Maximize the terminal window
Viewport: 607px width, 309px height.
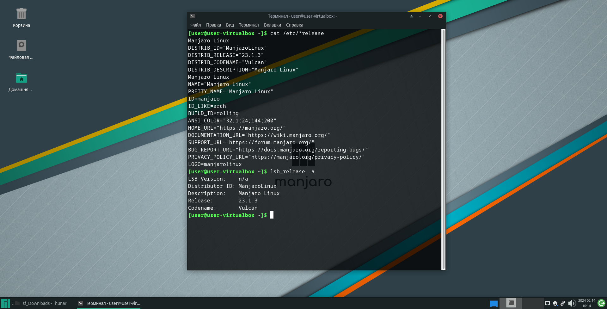point(430,16)
